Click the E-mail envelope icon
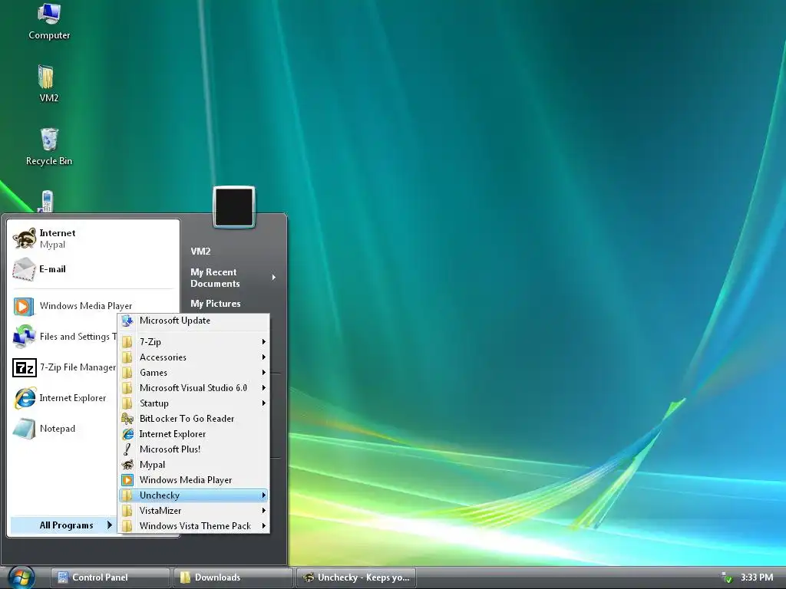 click(x=24, y=269)
